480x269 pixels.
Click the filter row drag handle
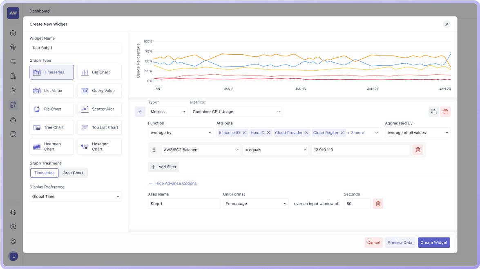click(154, 150)
